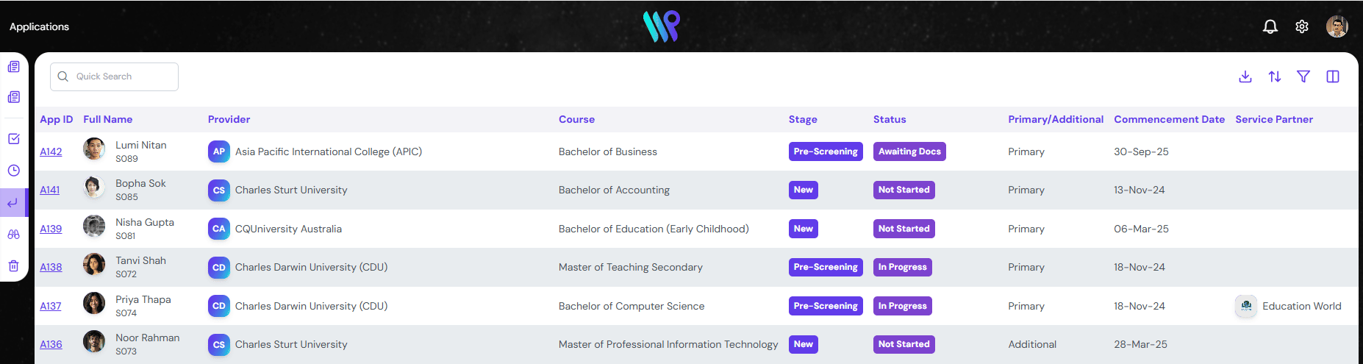Open the settings gear
This screenshot has height=364, width=1363.
tap(1302, 26)
